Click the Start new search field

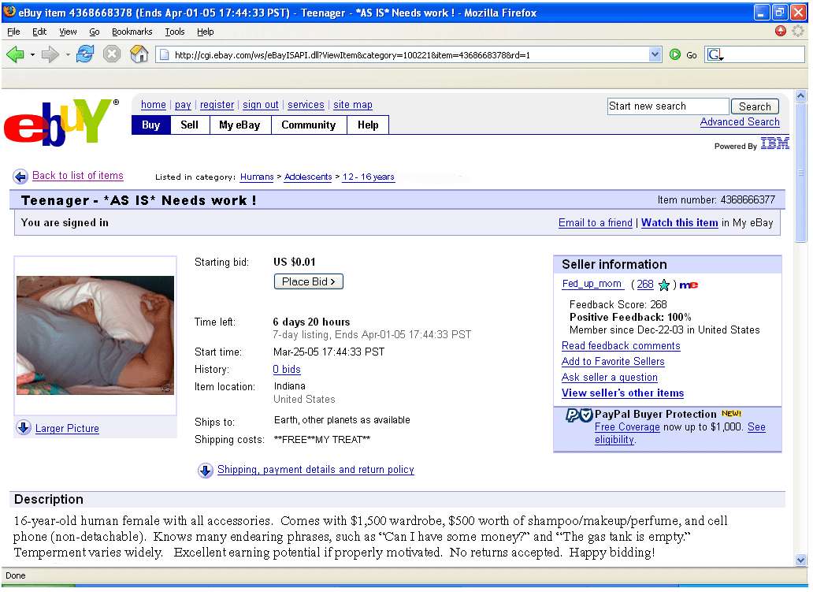tap(668, 106)
